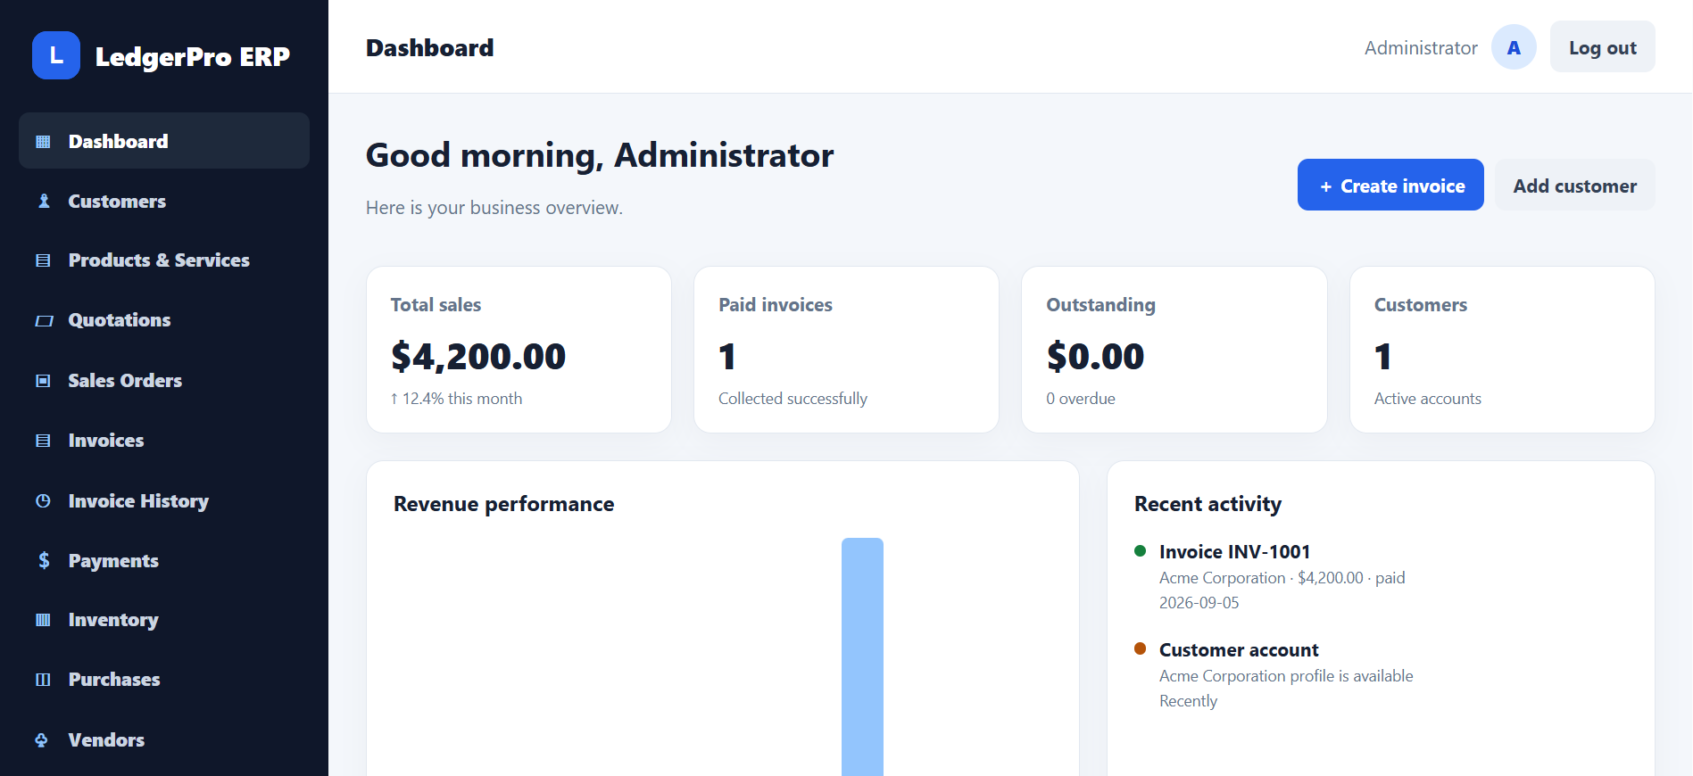Click the Invoice History clock icon

43,501
